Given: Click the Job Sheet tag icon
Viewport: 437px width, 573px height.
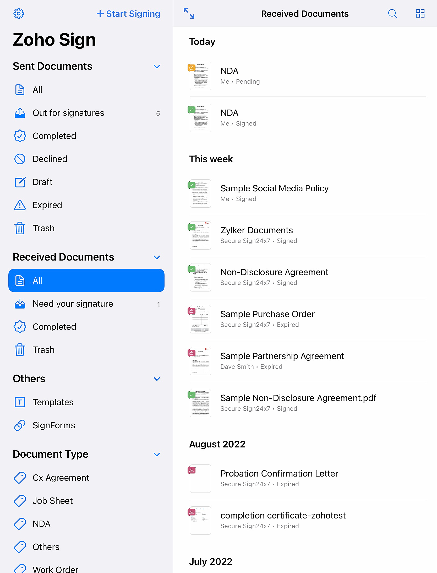Looking at the screenshot, I should pos(20,501).
